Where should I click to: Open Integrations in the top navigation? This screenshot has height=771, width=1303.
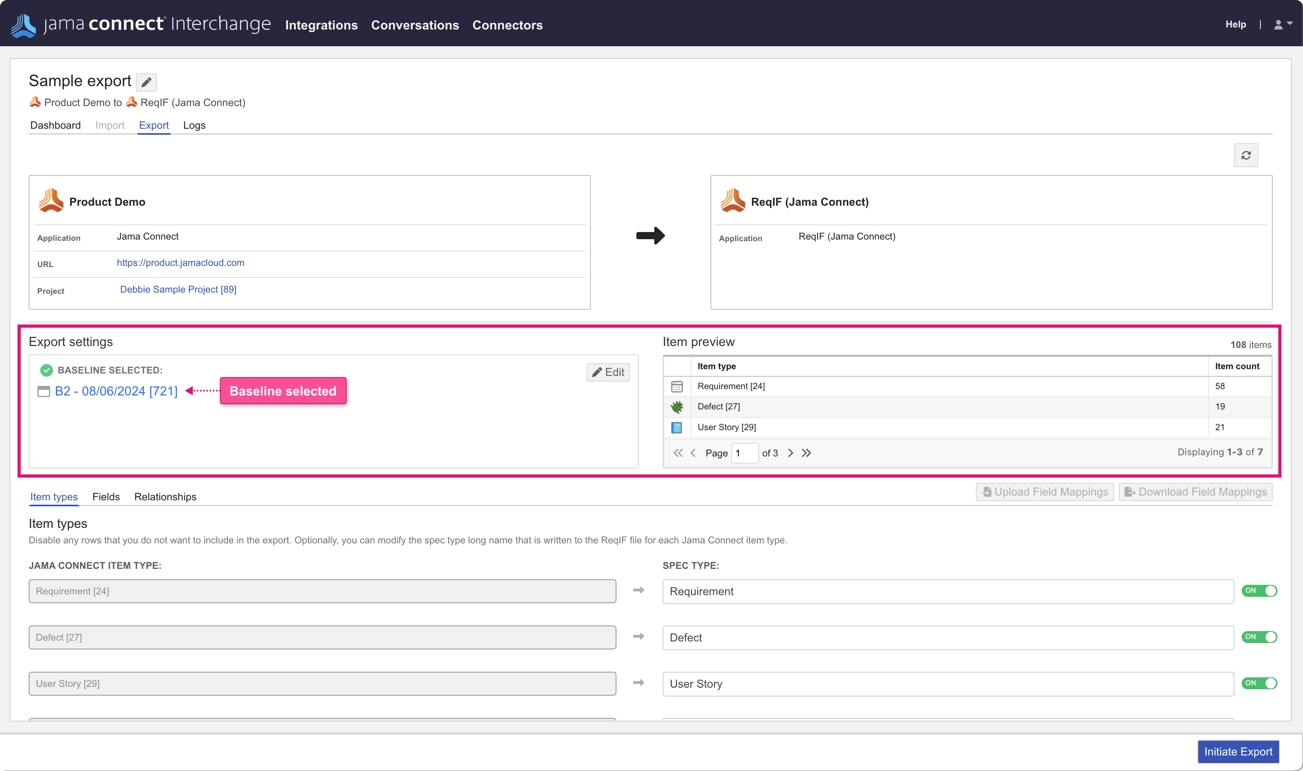coord(322,25)
